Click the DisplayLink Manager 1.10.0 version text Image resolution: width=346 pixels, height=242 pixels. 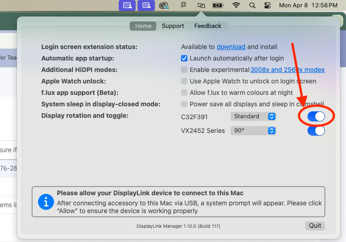(178, 226)
